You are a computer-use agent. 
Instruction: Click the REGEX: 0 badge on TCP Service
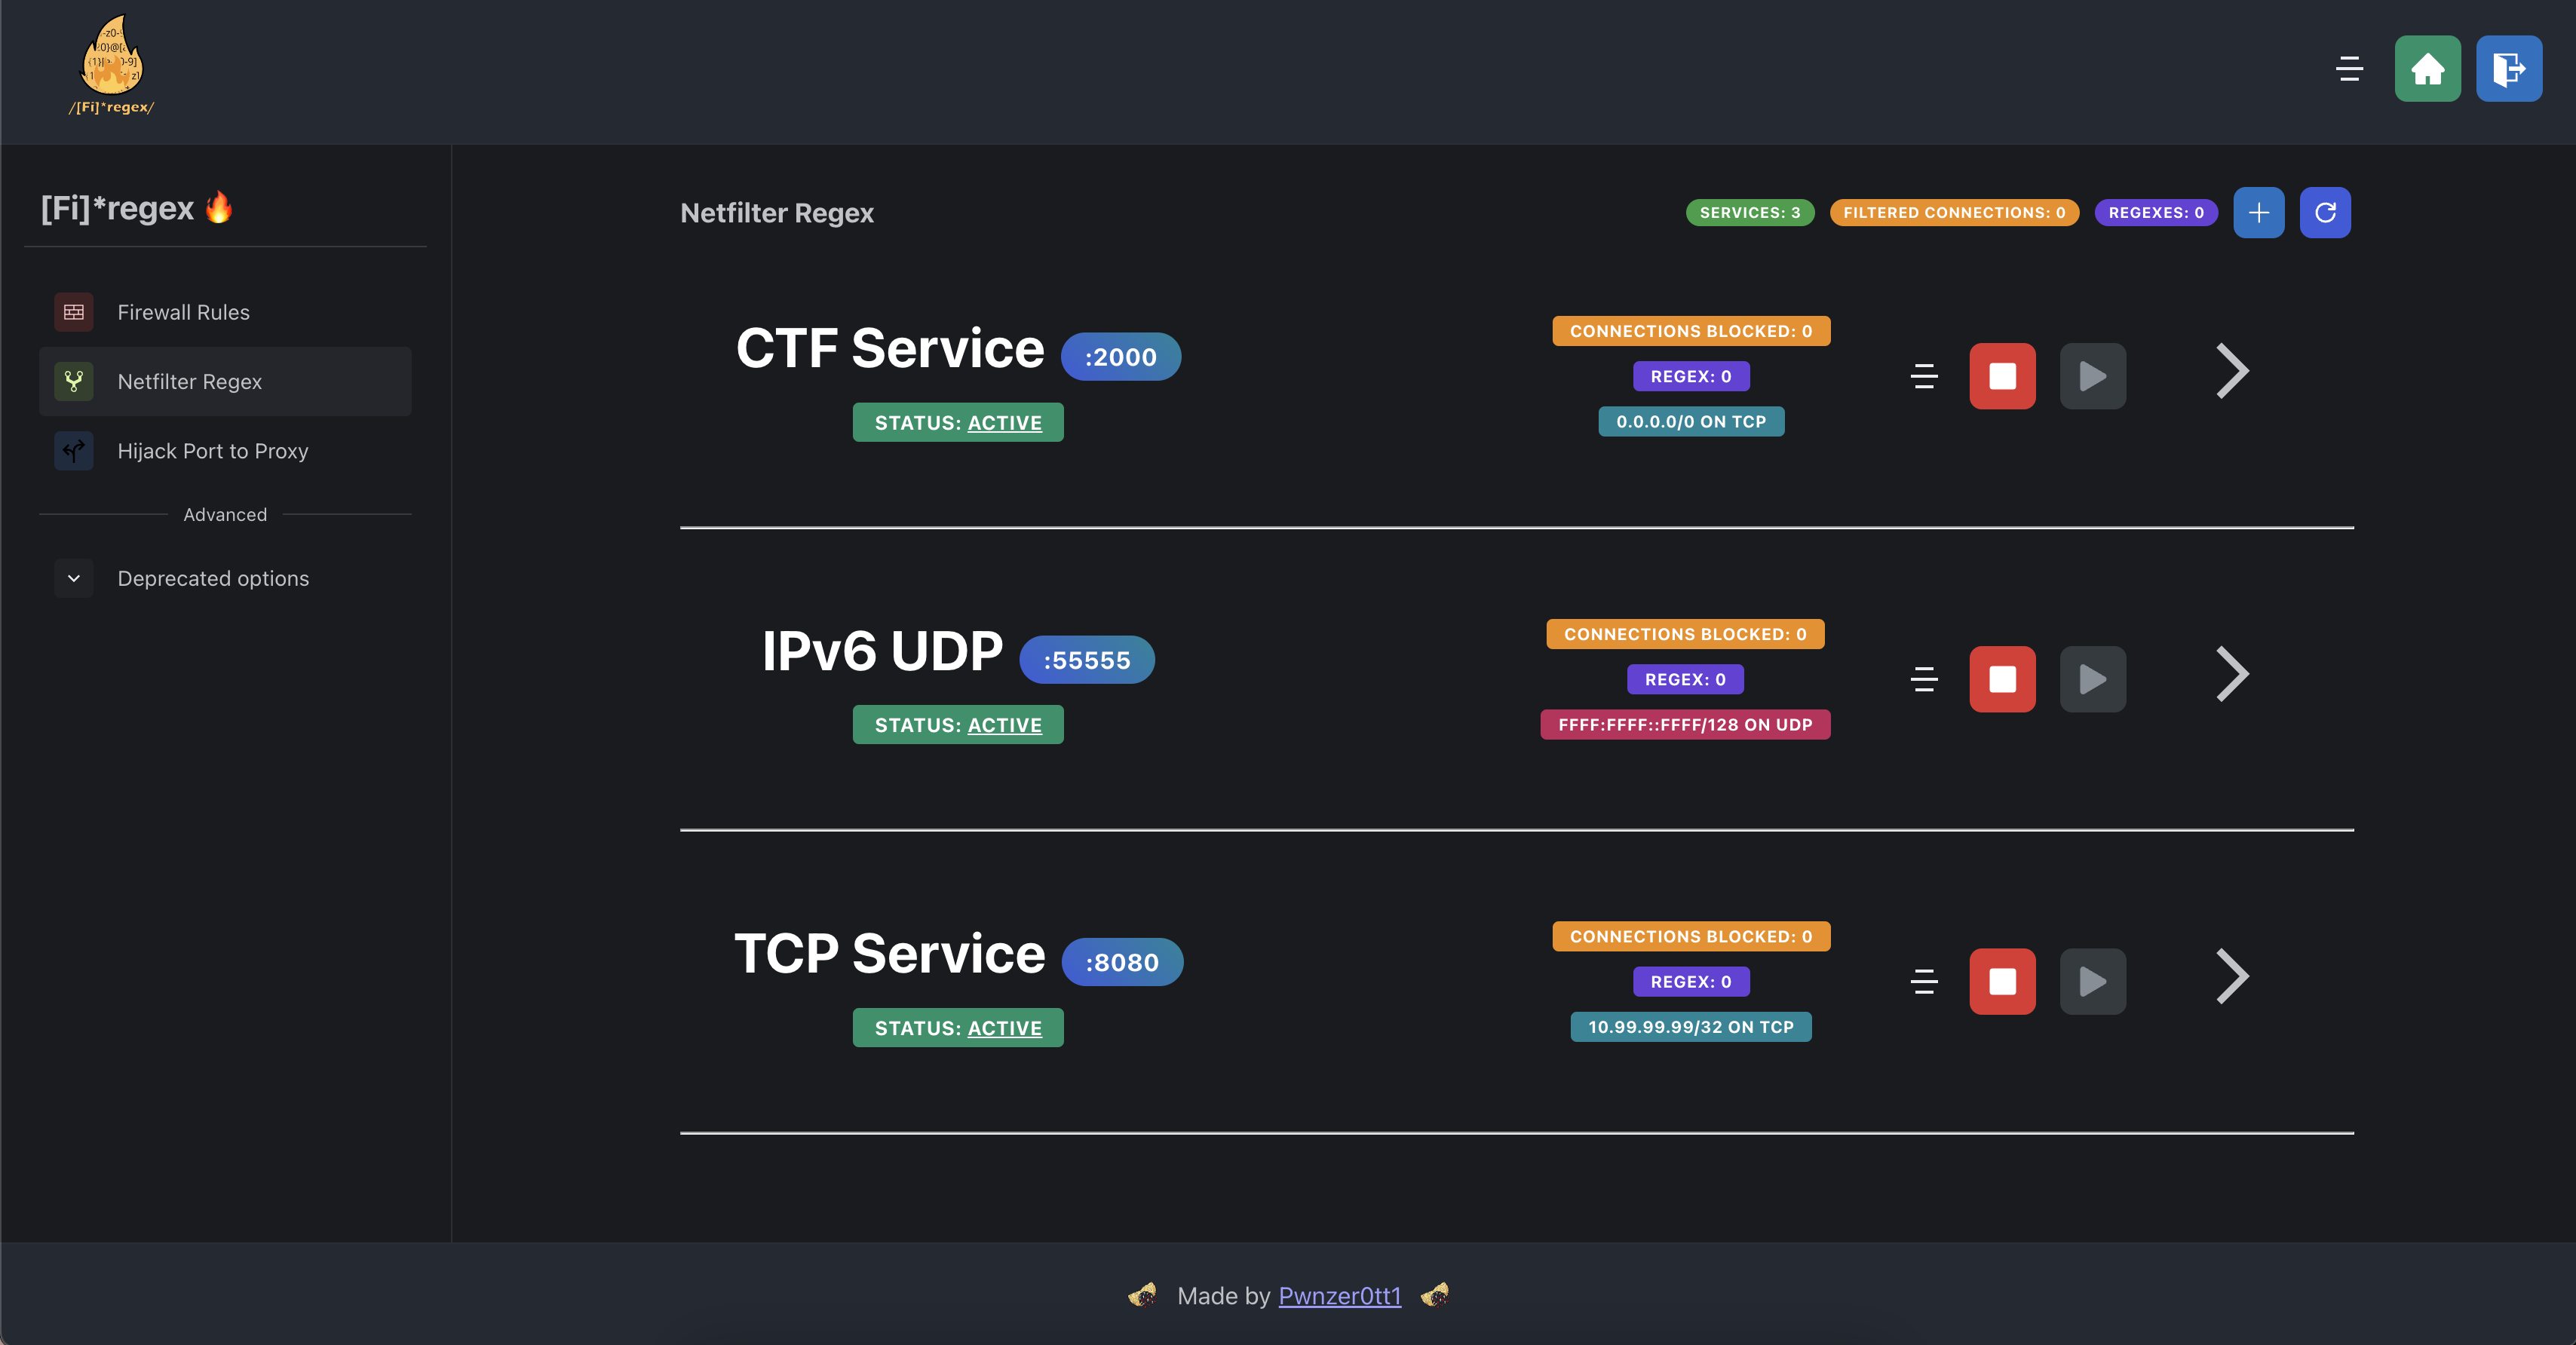[x=1691, y=981]
